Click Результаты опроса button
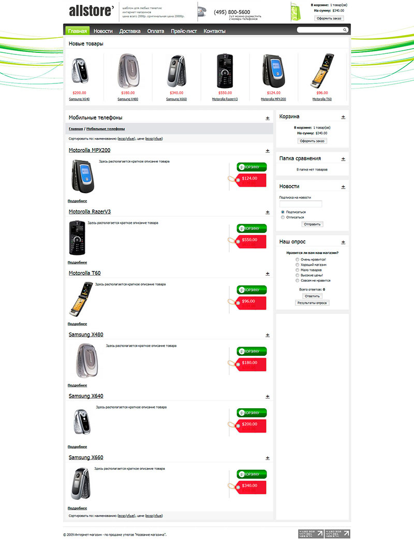The width and height of the screenshot is (414, 546). click(312, 303)
